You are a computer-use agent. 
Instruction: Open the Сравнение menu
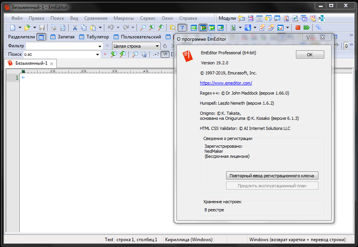[x=96, y=18]
